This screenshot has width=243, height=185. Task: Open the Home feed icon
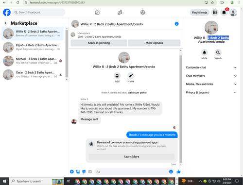click(97, 13)
